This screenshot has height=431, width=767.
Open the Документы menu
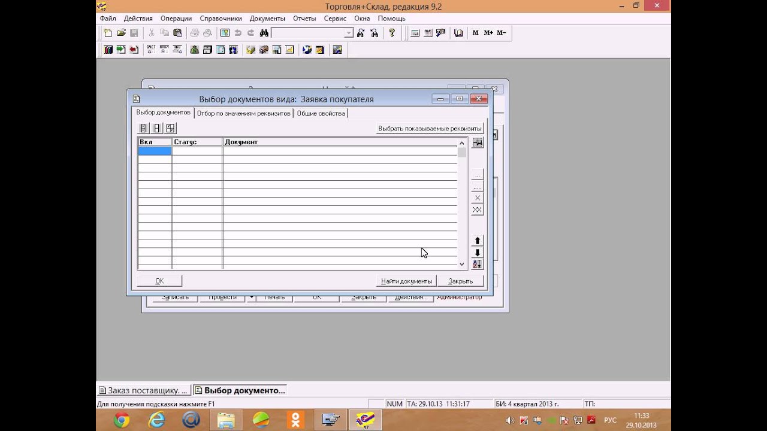coord(267,19)
